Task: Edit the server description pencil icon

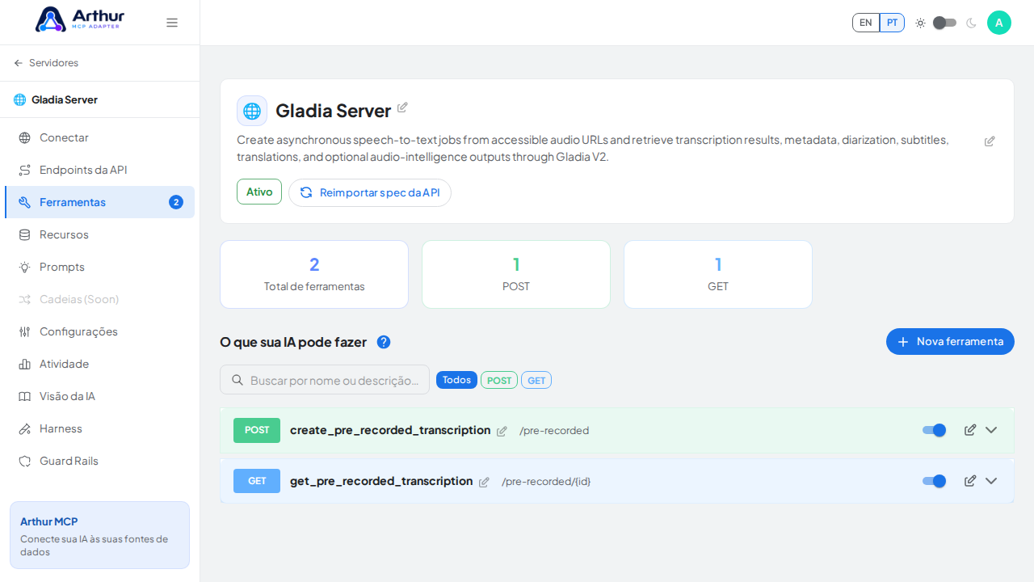Action: pos(990,141)
